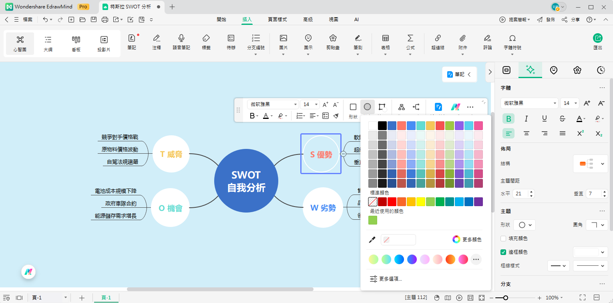Screen dimensions: 613x303
Task: Open the 結構 structure dropdown
Action: click(x=590, y=163)
